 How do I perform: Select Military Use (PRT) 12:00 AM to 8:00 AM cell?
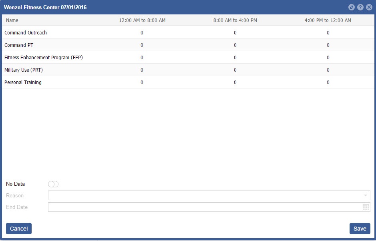[142, 70]
